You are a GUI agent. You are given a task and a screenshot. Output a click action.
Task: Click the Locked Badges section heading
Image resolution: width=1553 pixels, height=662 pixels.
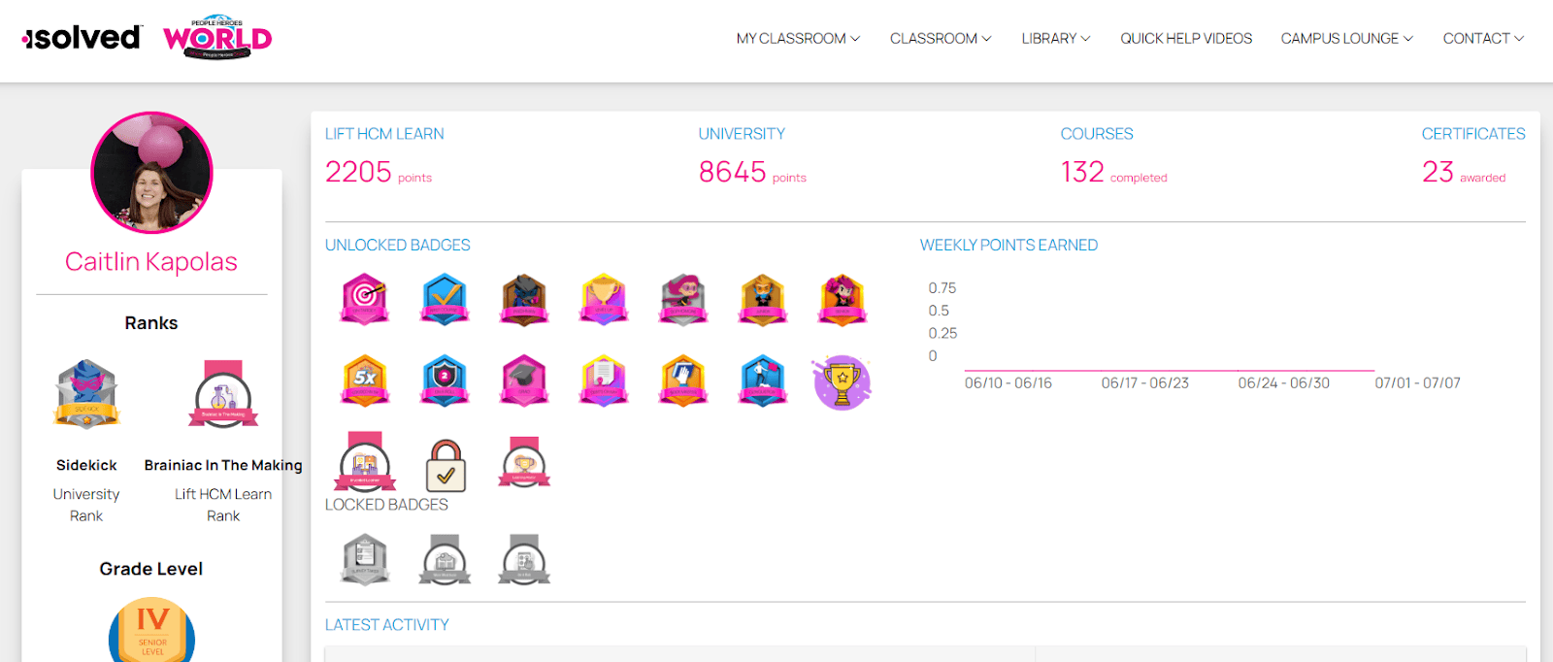(x=386, y=505)
